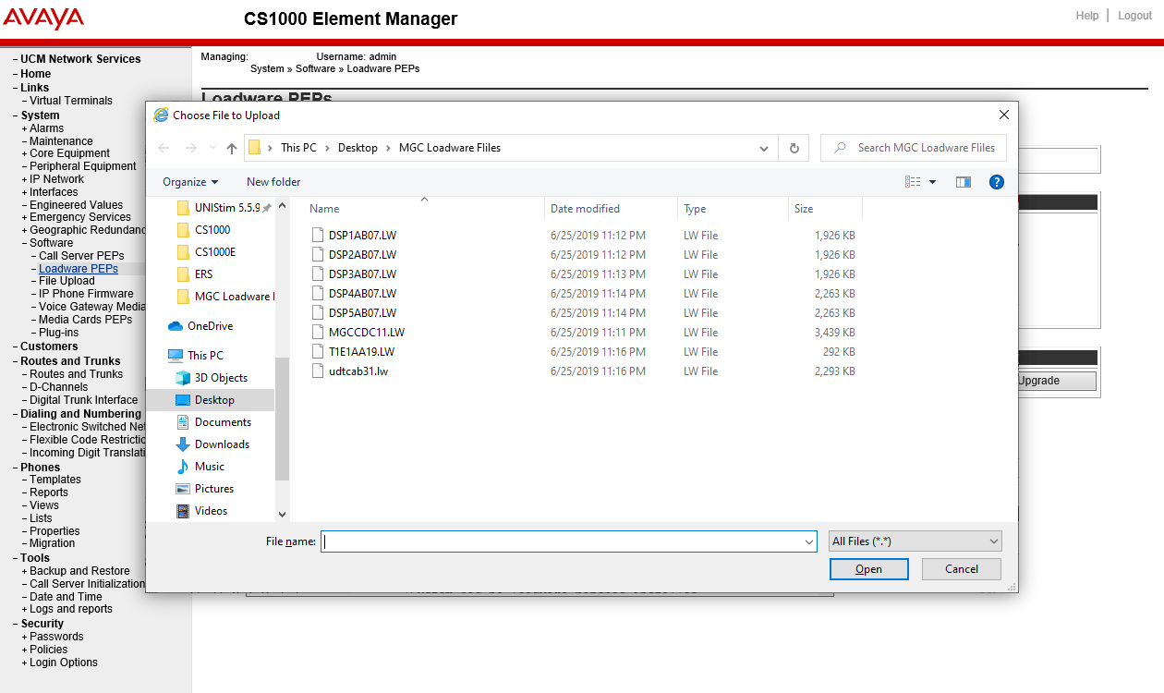Click the Back arrow in the file dialog
1164x693 pixels.
tap(164, 148)
